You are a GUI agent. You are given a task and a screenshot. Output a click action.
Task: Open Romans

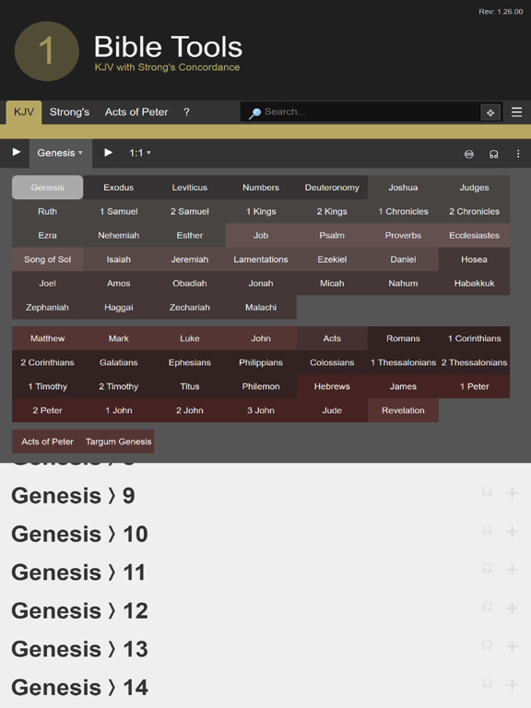point(403,338)
